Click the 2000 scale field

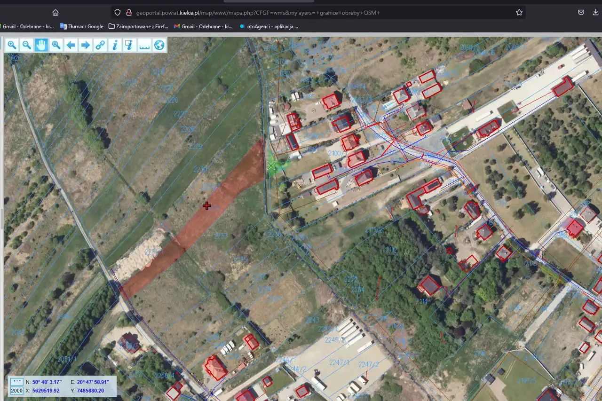[x=17, y=391]
